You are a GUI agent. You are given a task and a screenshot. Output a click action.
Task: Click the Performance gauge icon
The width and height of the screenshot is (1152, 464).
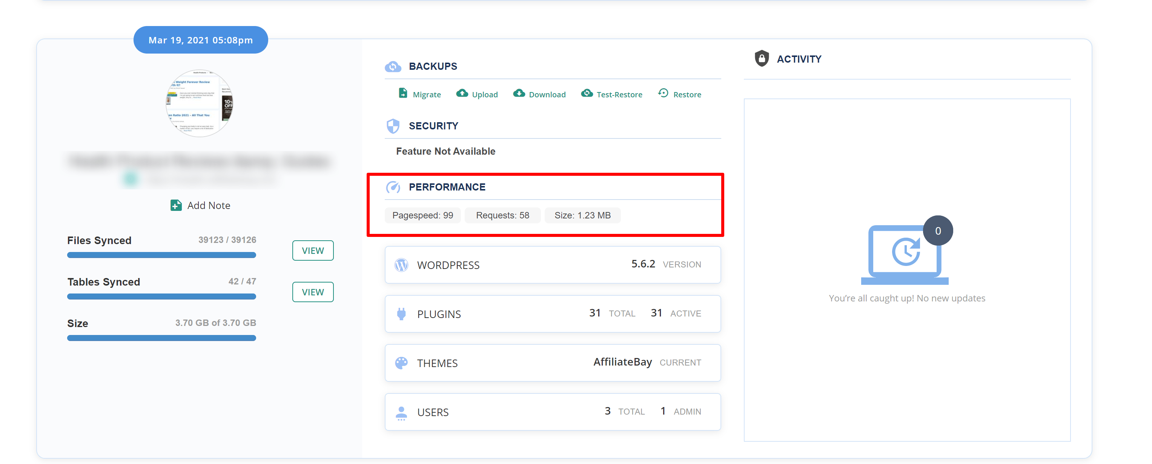click(393, 187)
